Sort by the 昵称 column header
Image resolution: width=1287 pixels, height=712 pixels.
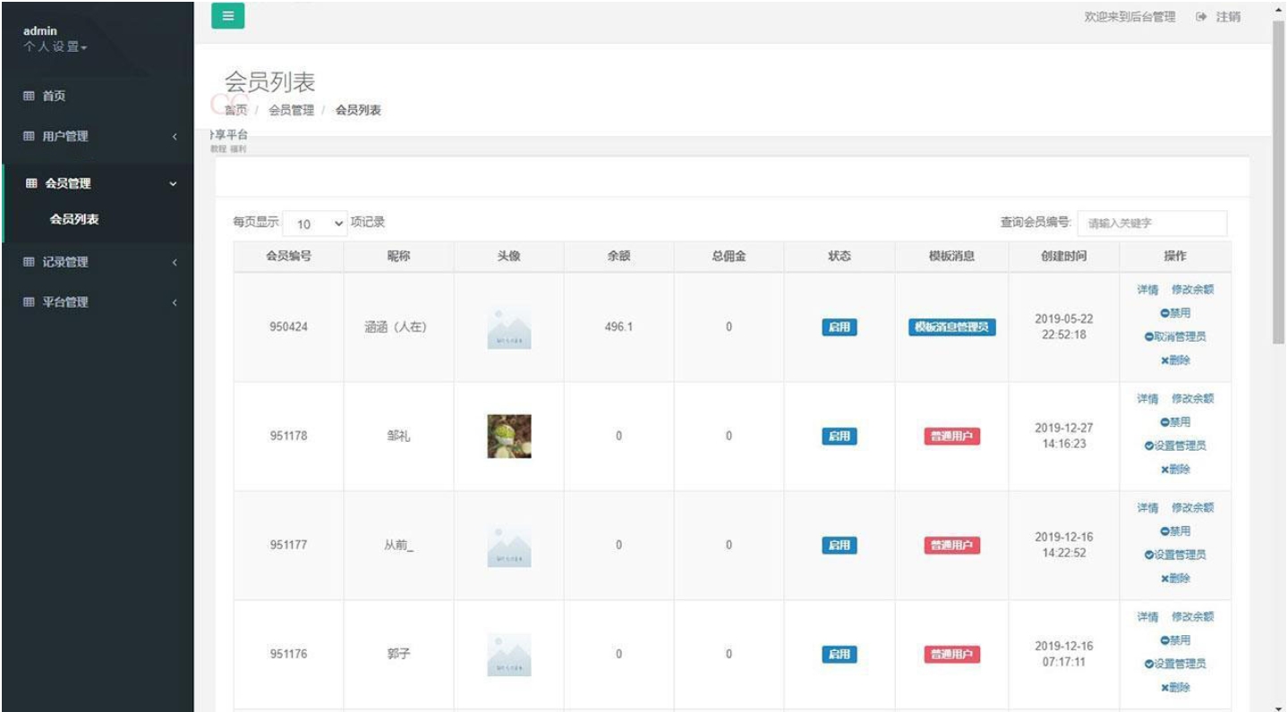click(398, 256)
